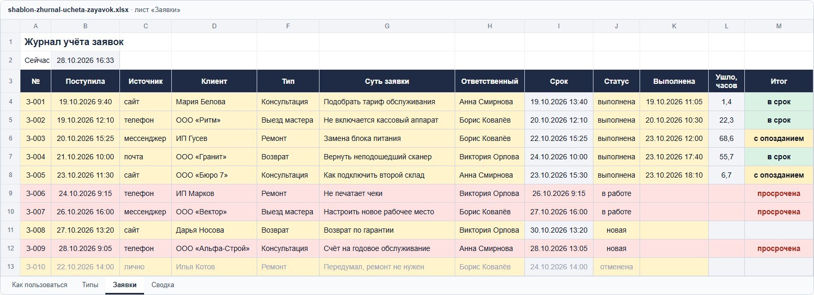Image resolution: width=814 pixels, height=295 pixels.
Task: Select the «Сейчас» label cell
Action: click(36, 60)
